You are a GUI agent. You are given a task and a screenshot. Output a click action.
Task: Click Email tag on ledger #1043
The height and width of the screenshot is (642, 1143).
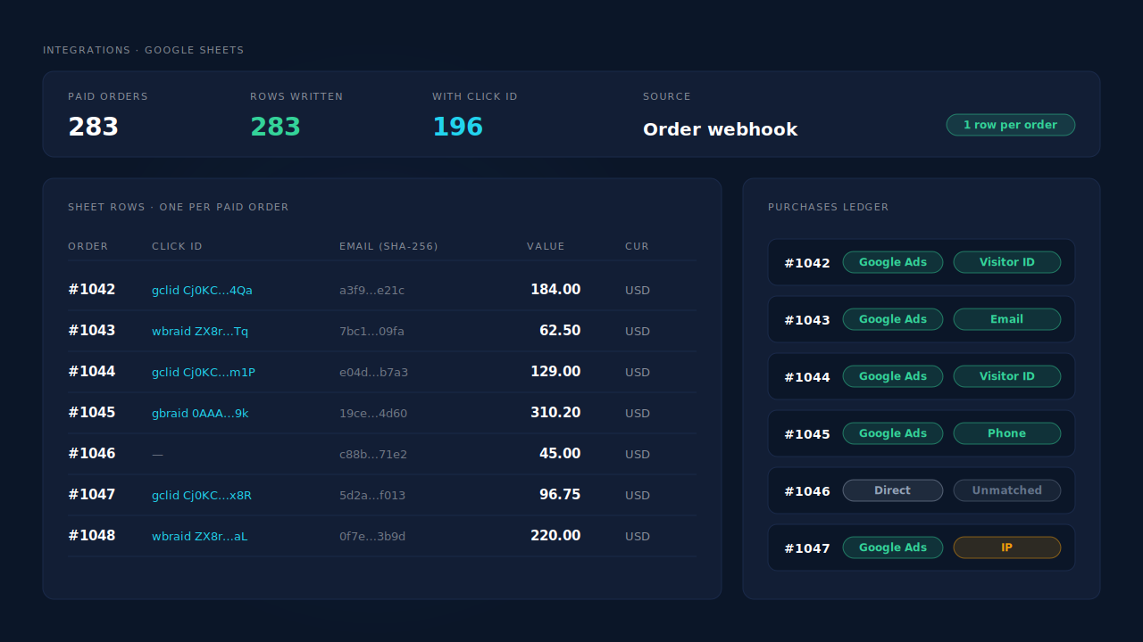1007,319
